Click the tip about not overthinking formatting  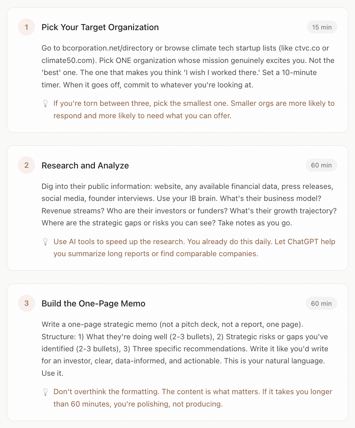tap(193, 398)
